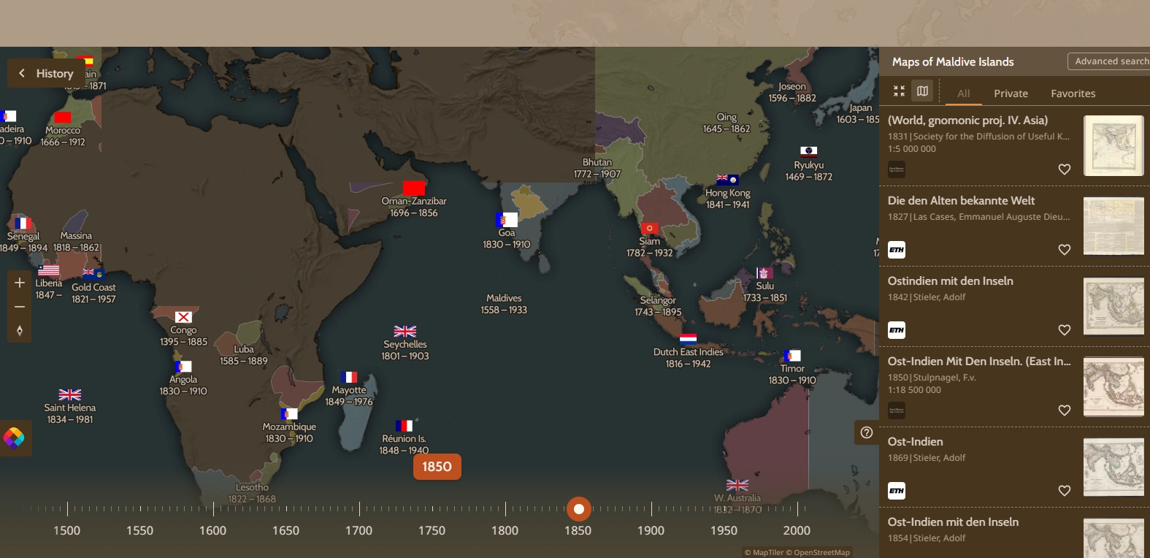Click the source logo on 1850 Stulpnagel map

pyautogui.click(x=897, y=410)
